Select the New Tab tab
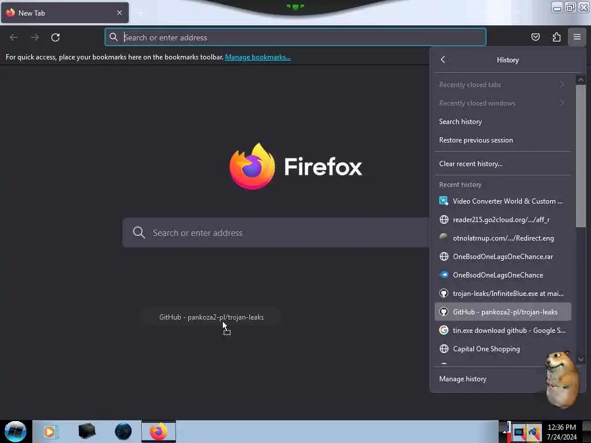The height and width of the screenshot is (443, 591). tap(65, 13)
